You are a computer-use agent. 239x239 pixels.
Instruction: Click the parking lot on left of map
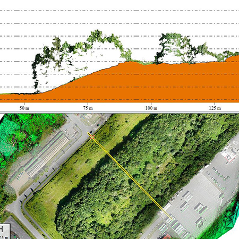(x=47, y=156)
